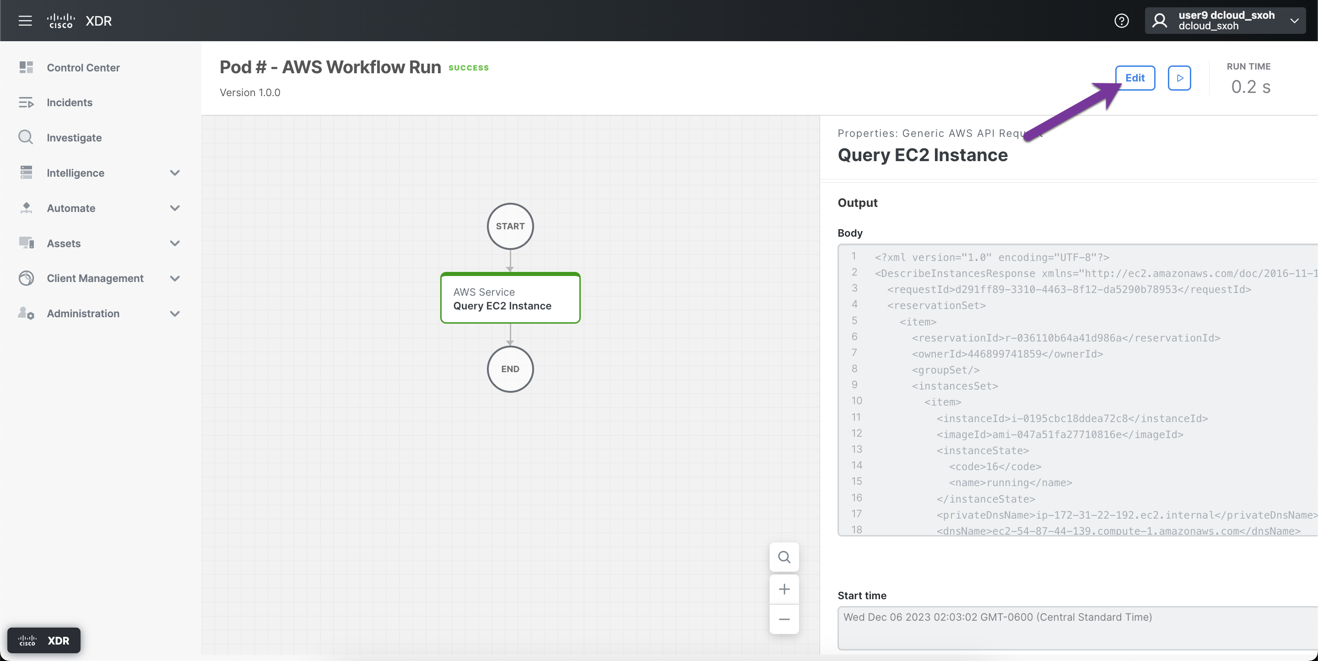This screenshot has width=1318, height=661.
Task: Run the workflow using the play icon
Action: 1180,78
